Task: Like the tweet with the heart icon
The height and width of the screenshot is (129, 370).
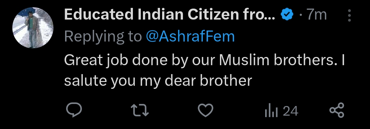Action: pyautogui.click(x=205, y=110)
